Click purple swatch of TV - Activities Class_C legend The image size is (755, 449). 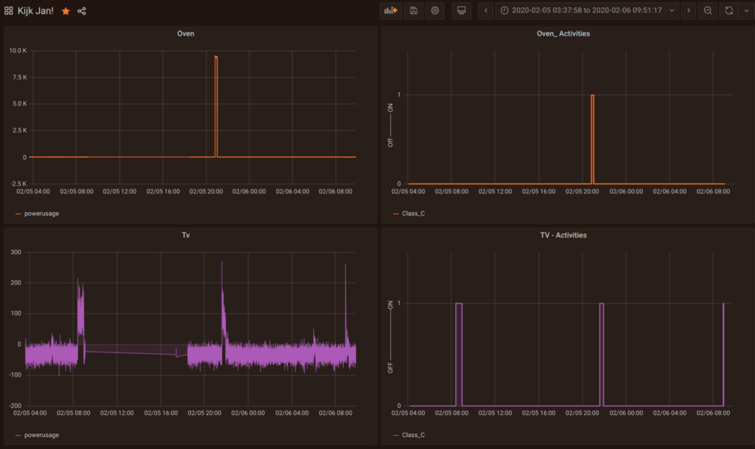coord(396,435)
